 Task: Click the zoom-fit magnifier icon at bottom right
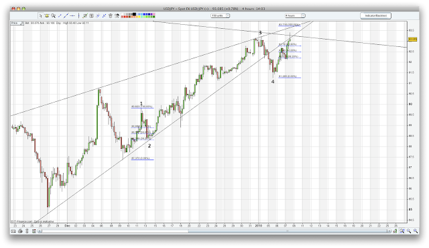tap(402, 231)
